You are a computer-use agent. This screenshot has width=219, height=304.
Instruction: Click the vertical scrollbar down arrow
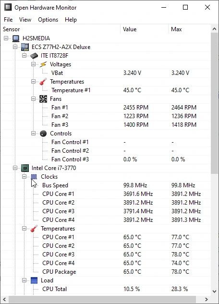point(214,291)
